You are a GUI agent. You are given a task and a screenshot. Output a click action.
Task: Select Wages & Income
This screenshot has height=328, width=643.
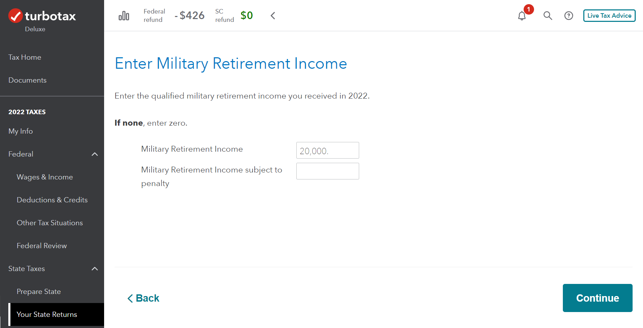point(45,177)
